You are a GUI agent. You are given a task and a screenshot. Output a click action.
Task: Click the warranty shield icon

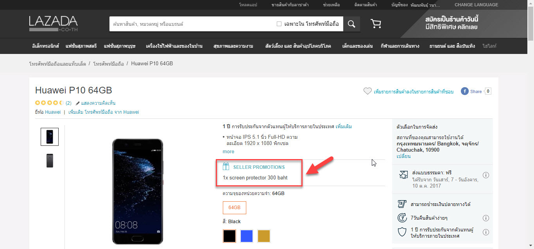tap(402, 232)
